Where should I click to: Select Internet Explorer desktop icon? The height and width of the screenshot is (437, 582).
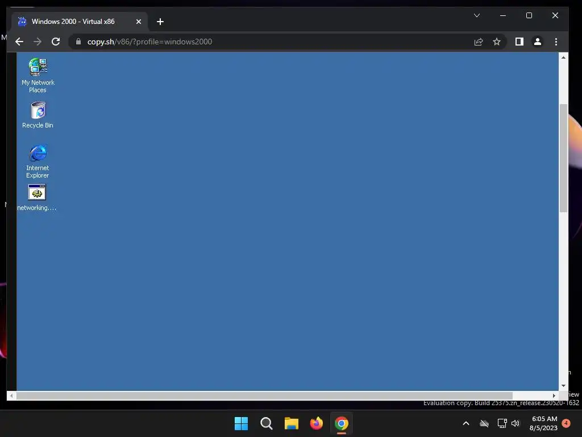click(38, 161)
